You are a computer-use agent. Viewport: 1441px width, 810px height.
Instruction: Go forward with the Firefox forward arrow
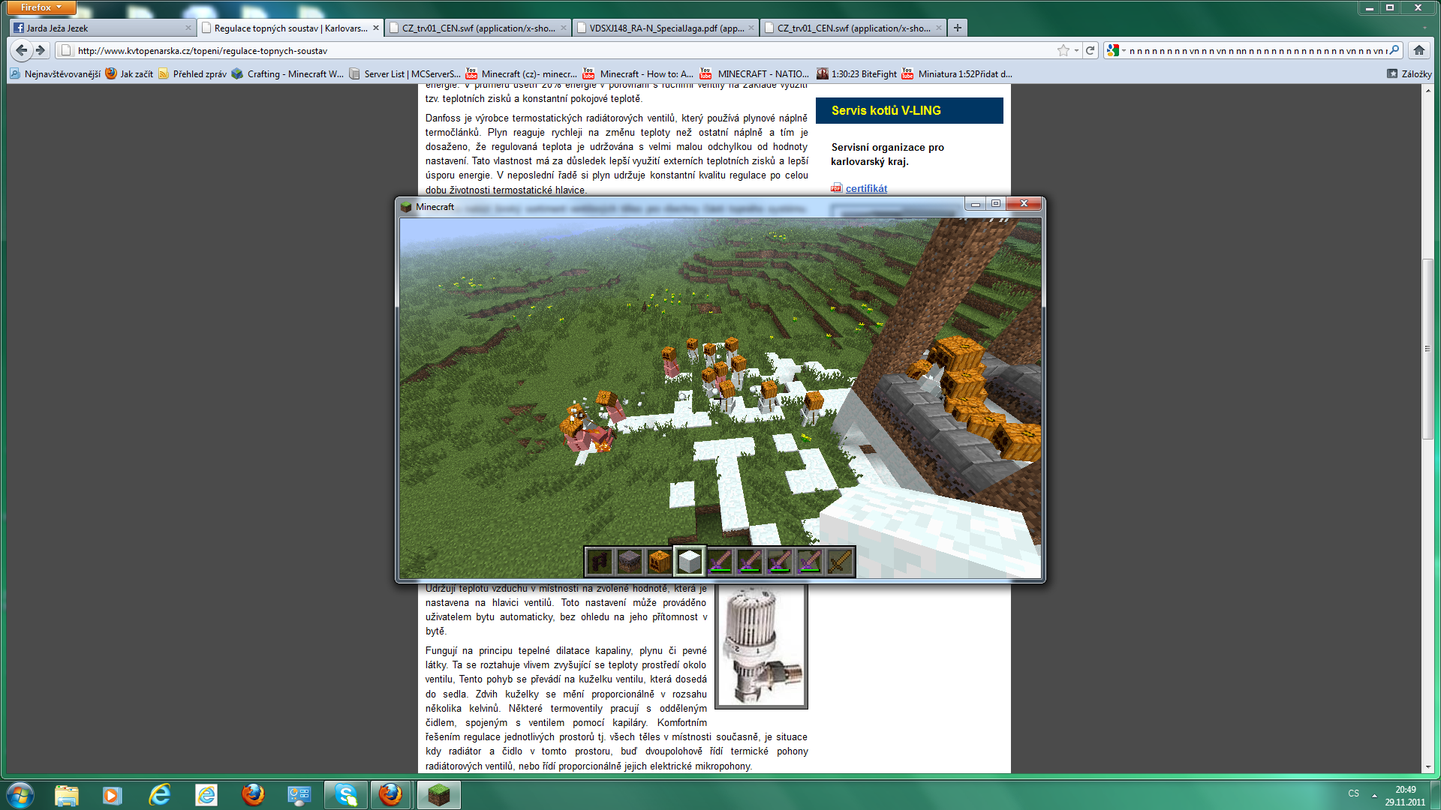[41, 50]
